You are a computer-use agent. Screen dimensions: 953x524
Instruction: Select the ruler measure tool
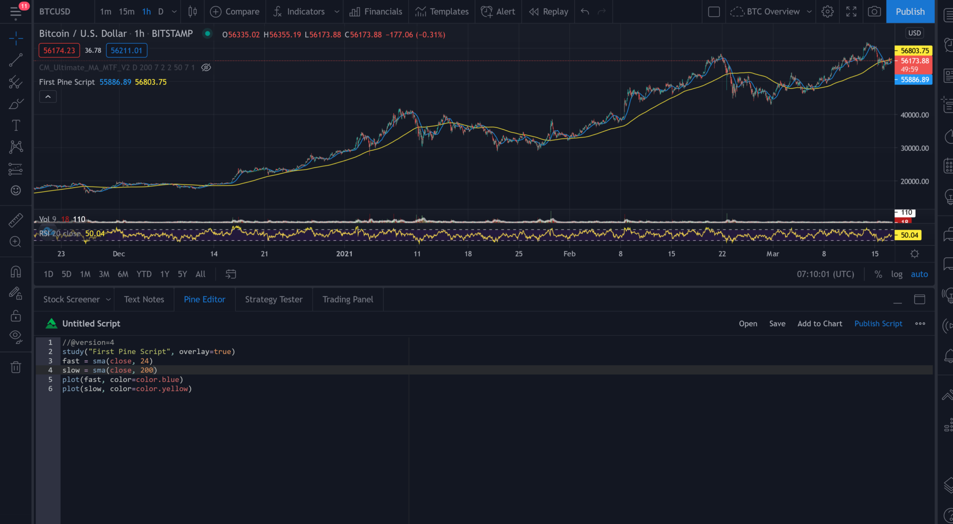tap(16, 220)
